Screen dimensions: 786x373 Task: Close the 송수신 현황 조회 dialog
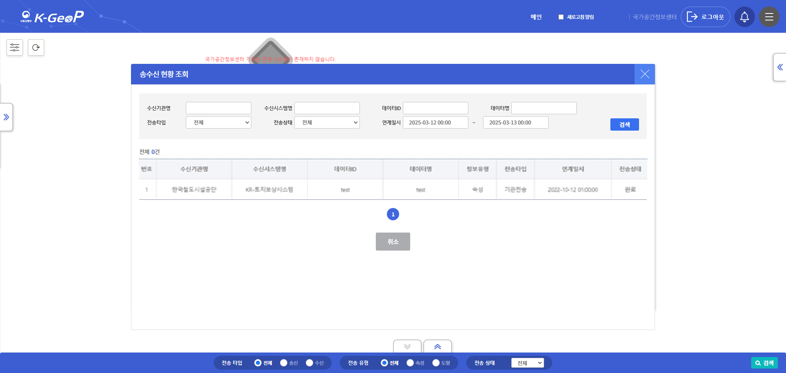[x=644, y=74]
